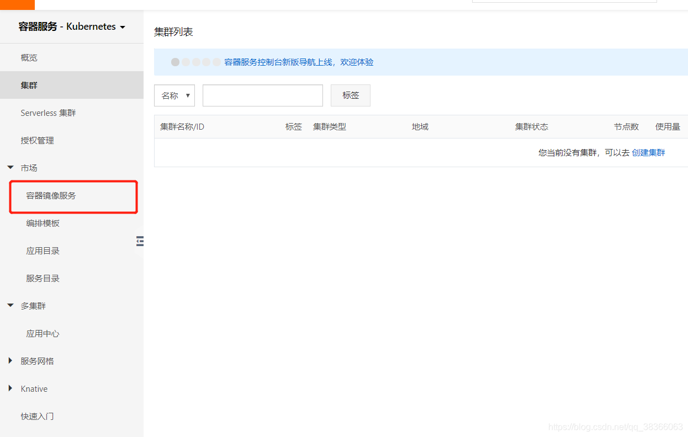Click the Knative section label
688x437 pixels.
tap(34, 388)
